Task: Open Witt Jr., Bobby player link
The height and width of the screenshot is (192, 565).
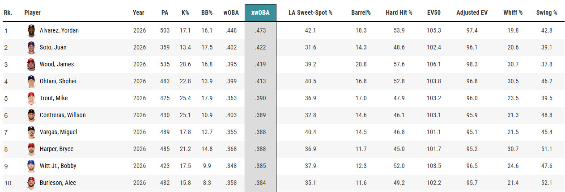Action: pos(58,166)
